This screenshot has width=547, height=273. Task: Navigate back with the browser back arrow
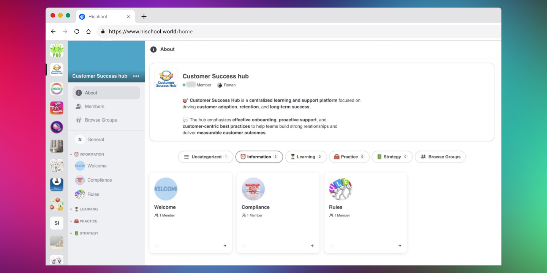pyautogui.click(x=53, y=31)
